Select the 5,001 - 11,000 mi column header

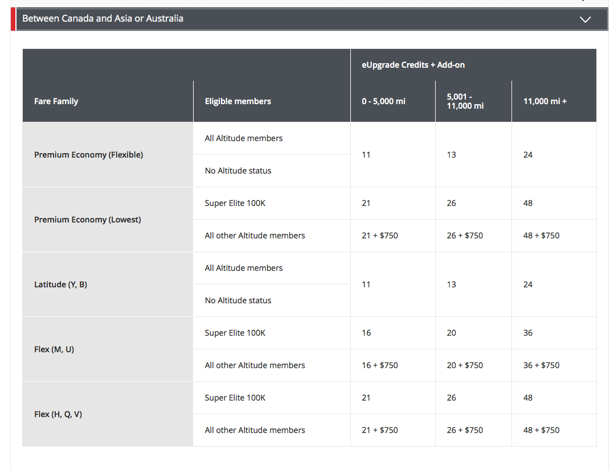(465, 101)
